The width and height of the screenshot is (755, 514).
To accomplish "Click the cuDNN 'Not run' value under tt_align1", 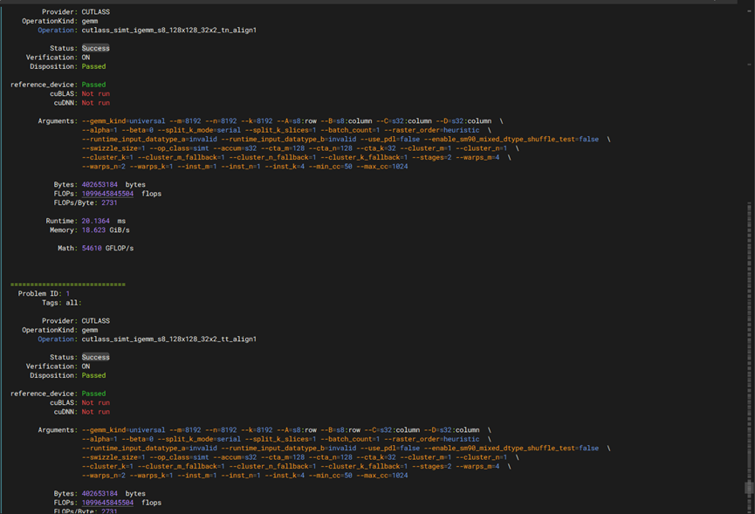I will (x=95, y=412).
